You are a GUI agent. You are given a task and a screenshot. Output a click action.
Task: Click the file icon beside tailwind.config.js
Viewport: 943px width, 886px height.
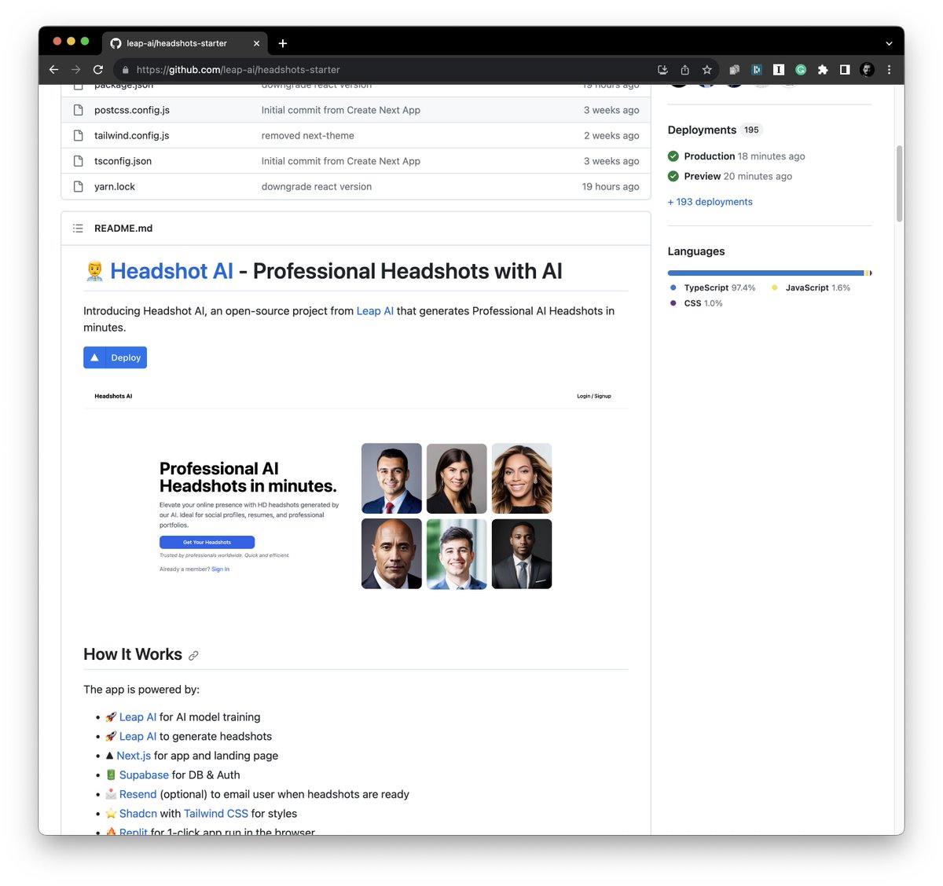78,136
